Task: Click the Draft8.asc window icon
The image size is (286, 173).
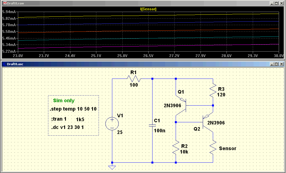Action: 4,64
